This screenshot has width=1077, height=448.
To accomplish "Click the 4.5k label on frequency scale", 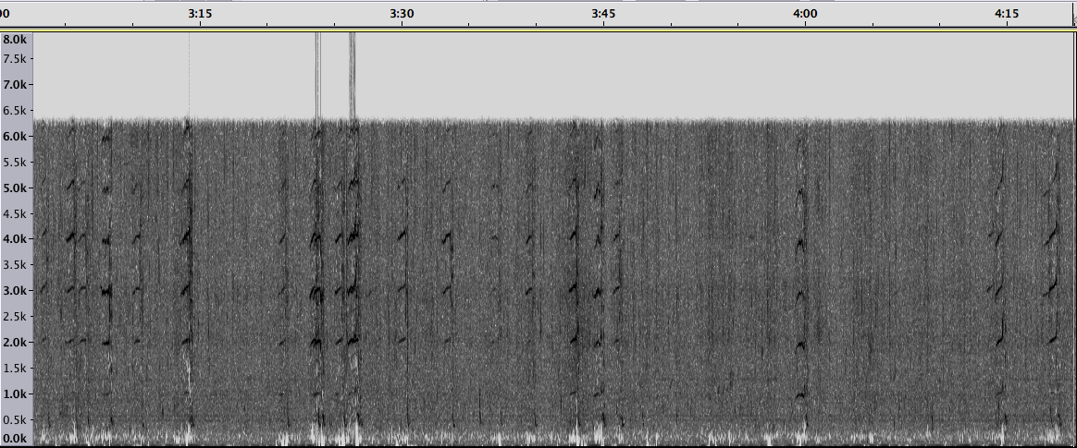I will (x=15, y=214).
